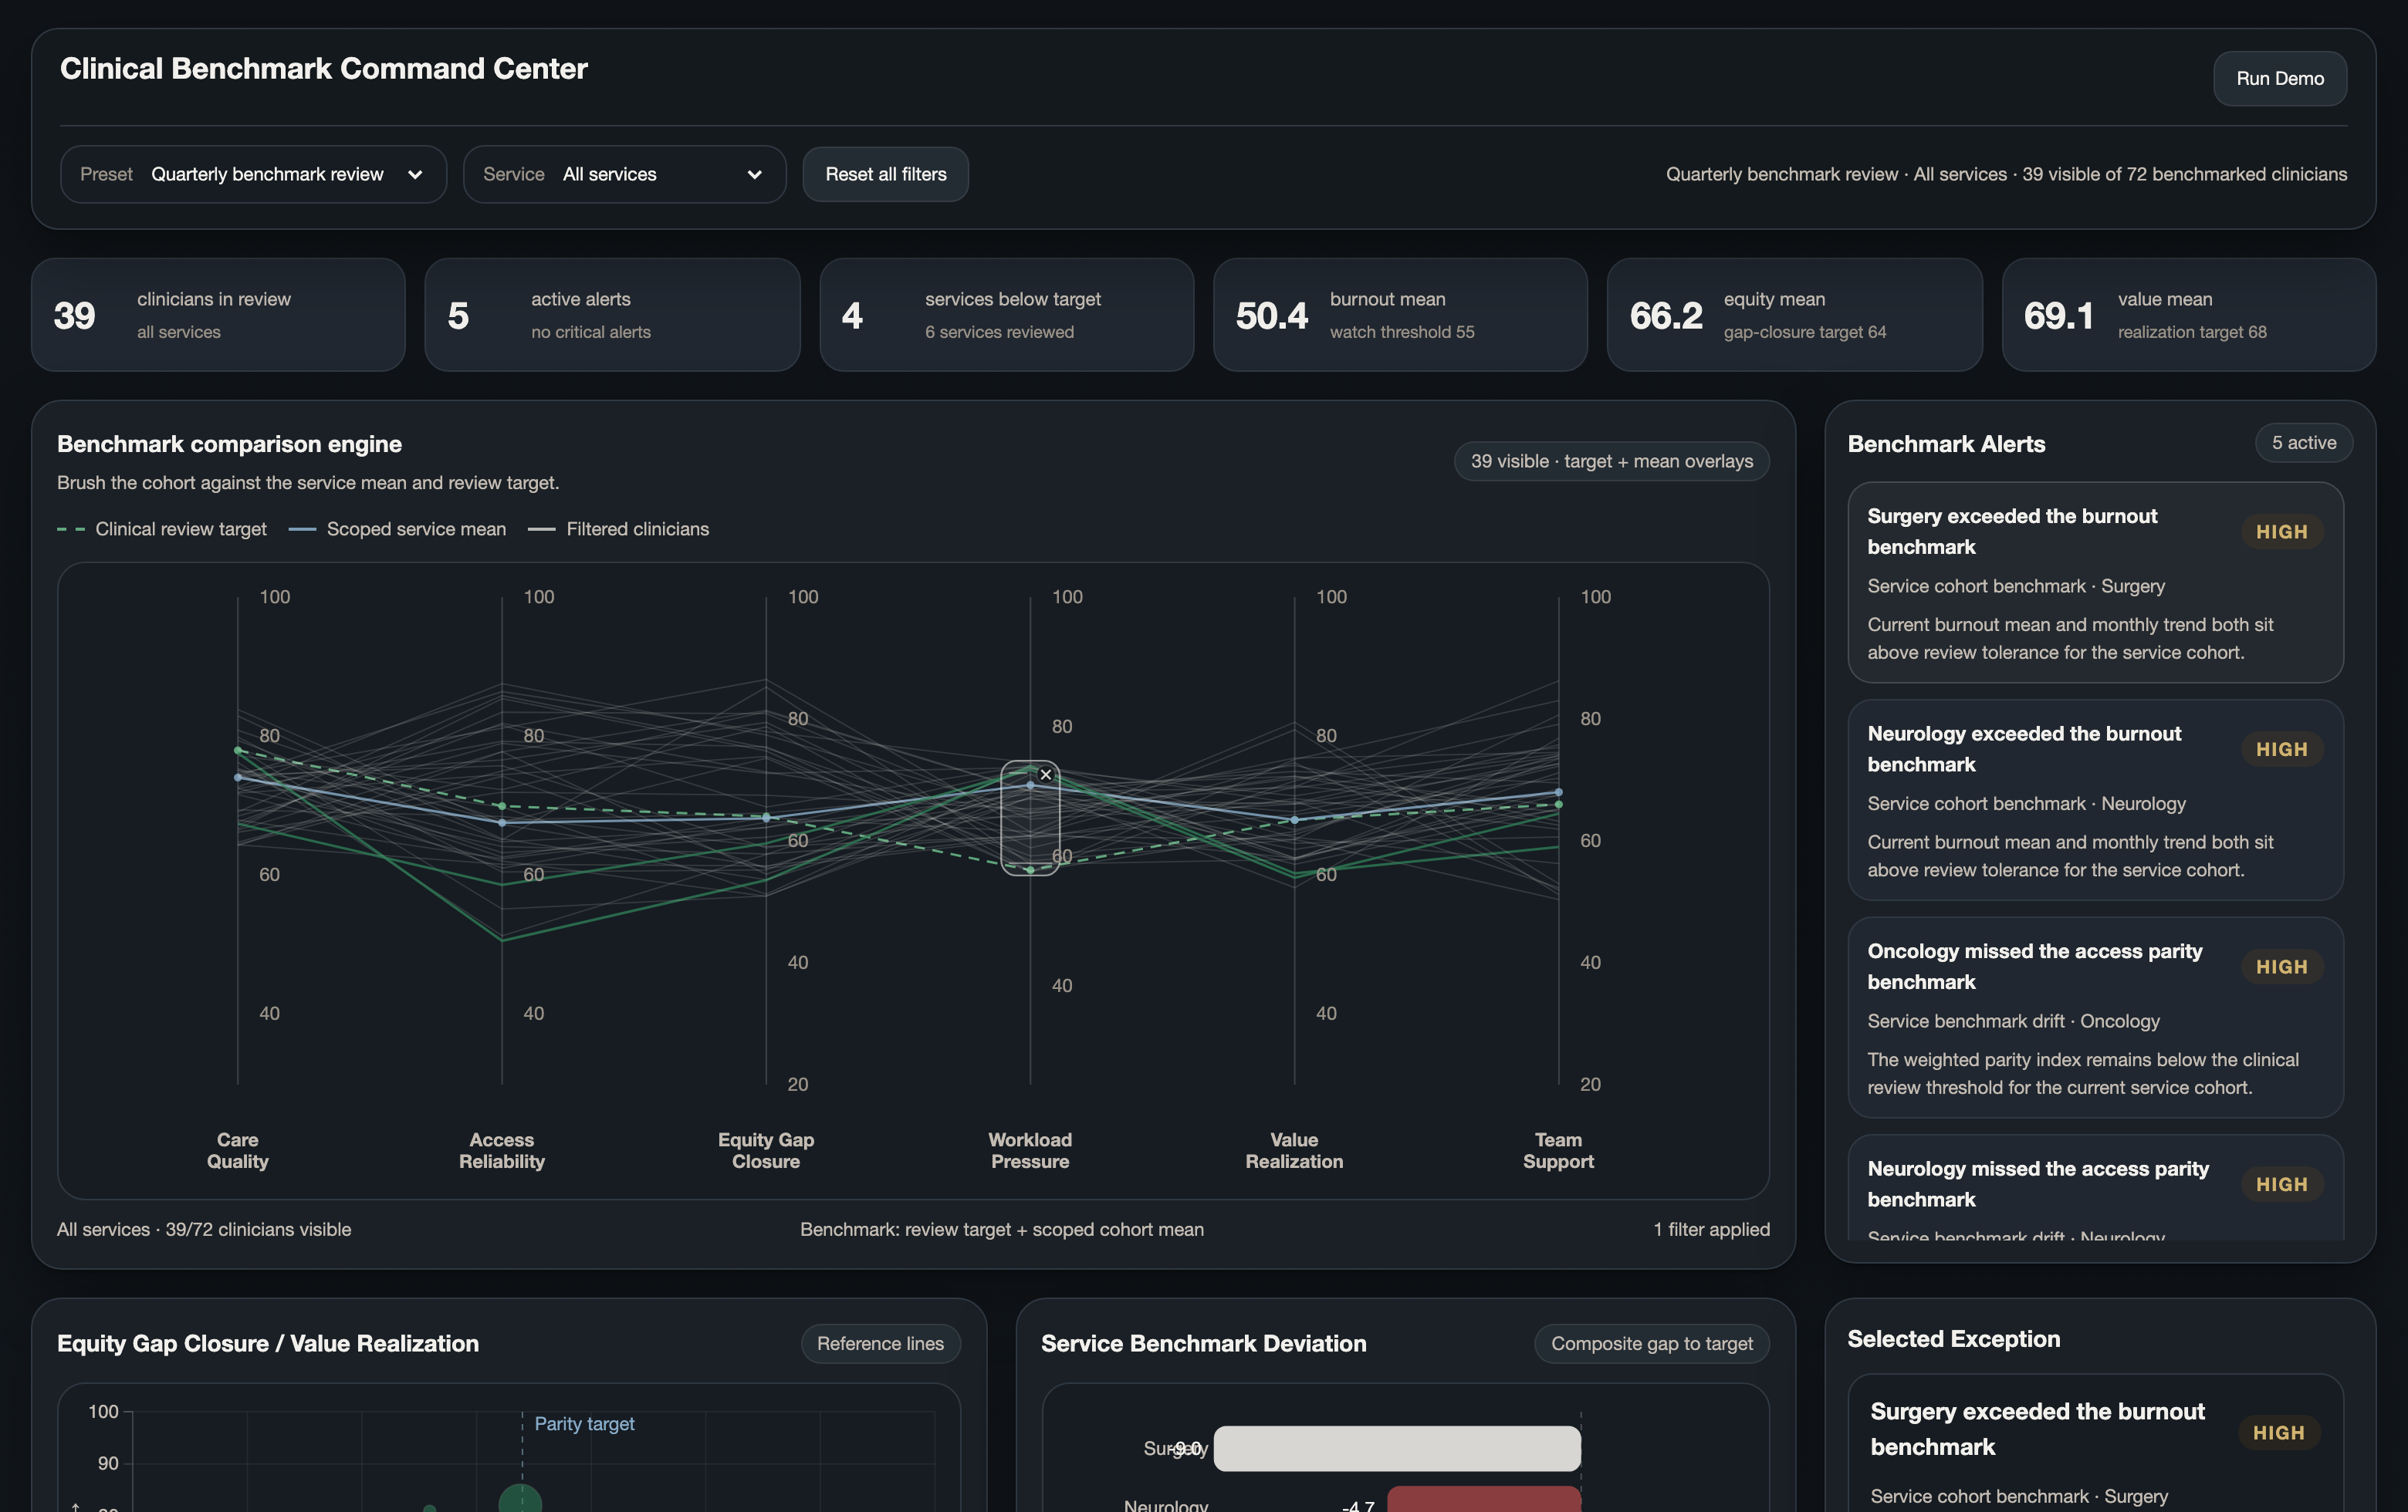Screen dimensions: 2408x1512
Task: Open the Service filter dropdown
Action: click(624, 174)
